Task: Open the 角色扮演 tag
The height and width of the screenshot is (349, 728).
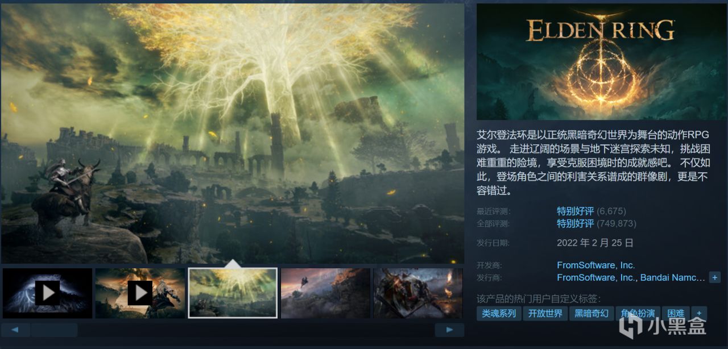Action: (638, 313)
